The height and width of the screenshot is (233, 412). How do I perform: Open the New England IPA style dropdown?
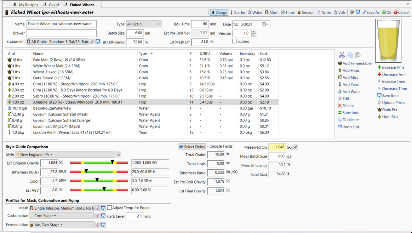65,155
